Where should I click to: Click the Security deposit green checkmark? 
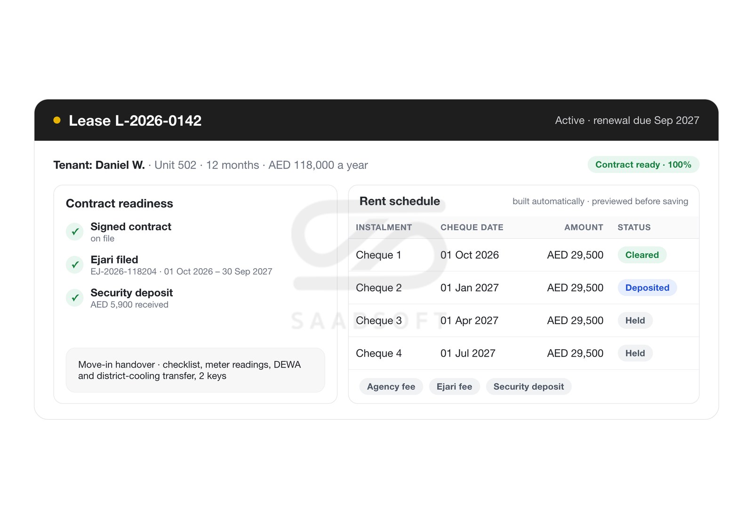click(75, 297)
